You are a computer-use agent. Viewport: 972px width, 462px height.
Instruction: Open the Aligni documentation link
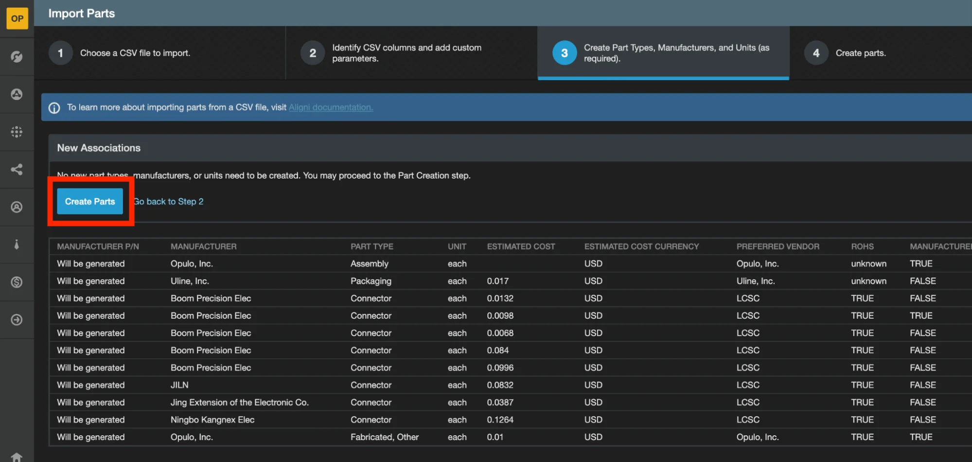(x=331, y=107)
